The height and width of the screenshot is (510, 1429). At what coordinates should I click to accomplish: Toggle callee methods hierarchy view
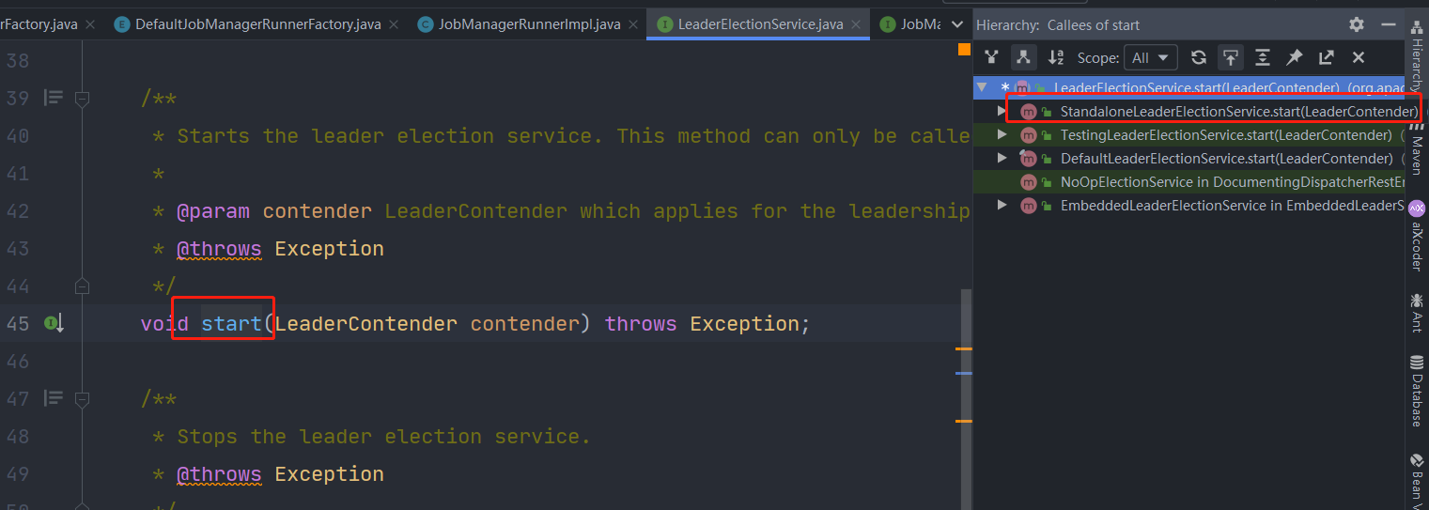click(x=1023, y=57)
